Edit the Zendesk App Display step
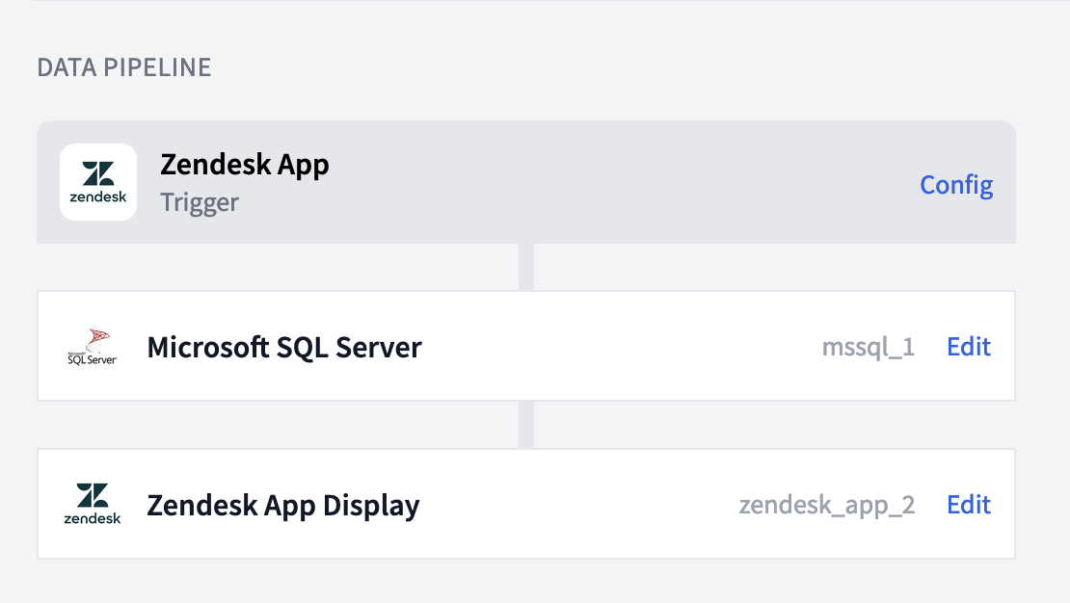 [968, 504]
